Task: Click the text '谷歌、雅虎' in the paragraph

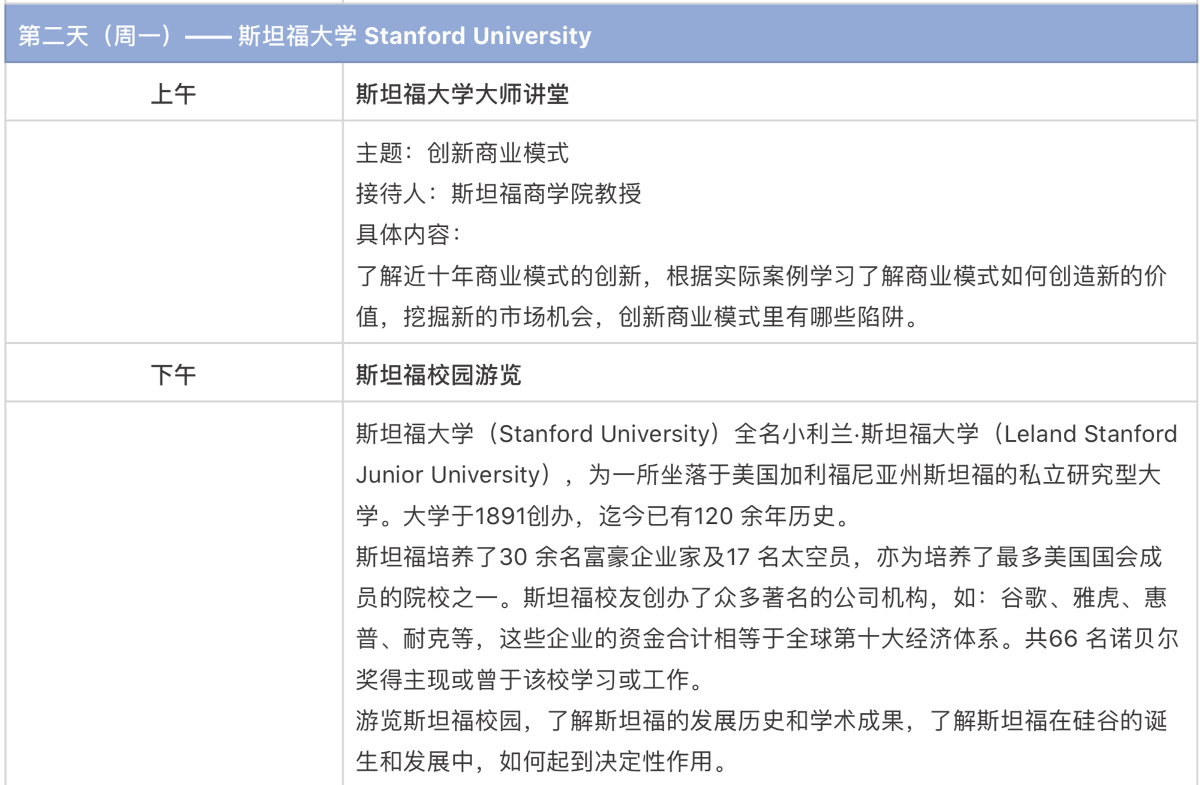Action: click(1059, 598)
